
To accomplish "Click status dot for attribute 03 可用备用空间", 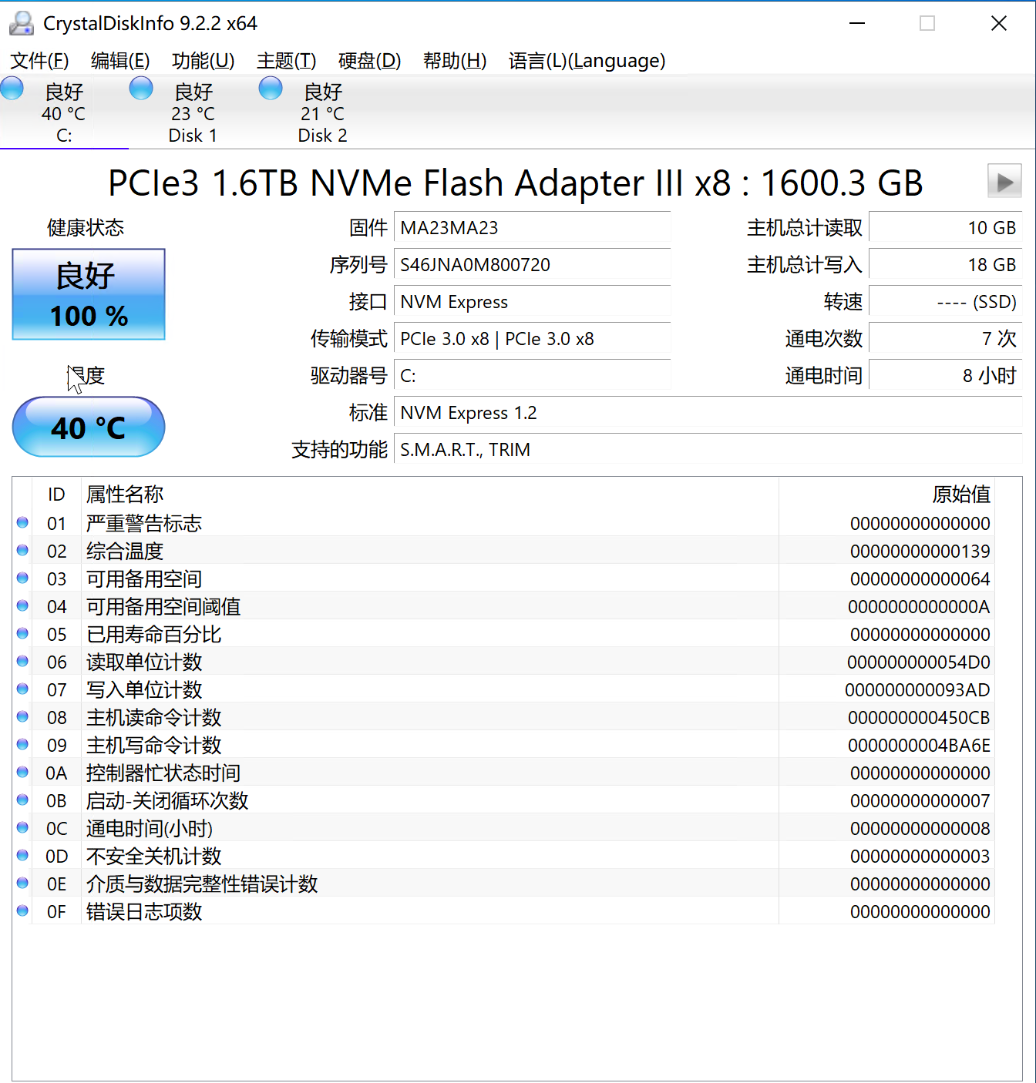I will pos(22,578).
